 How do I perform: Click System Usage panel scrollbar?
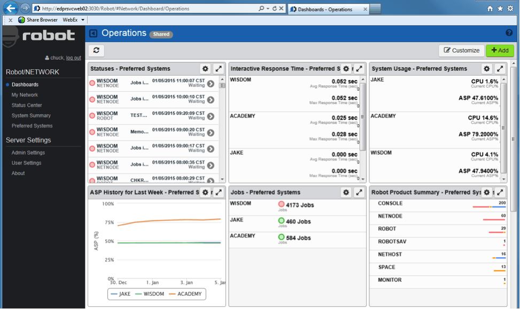(x=503, y=128)
